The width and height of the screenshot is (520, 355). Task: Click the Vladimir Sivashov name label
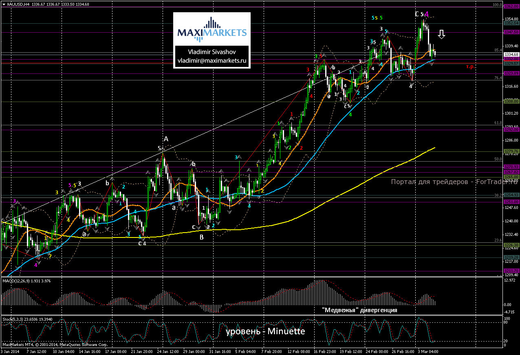212,52
